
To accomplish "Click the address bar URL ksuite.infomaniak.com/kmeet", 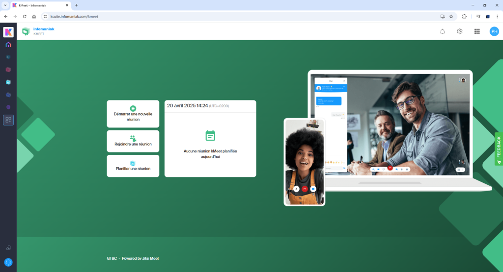I will point(74,16).
